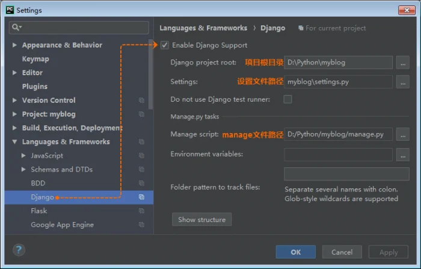Expand Schemas and DTDs node
Viewport: 421px width, 269px height.
[23, 169]
